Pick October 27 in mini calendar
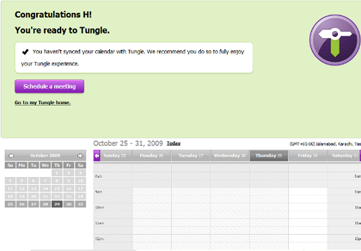The image size is (361, 251). click(34, 204)
